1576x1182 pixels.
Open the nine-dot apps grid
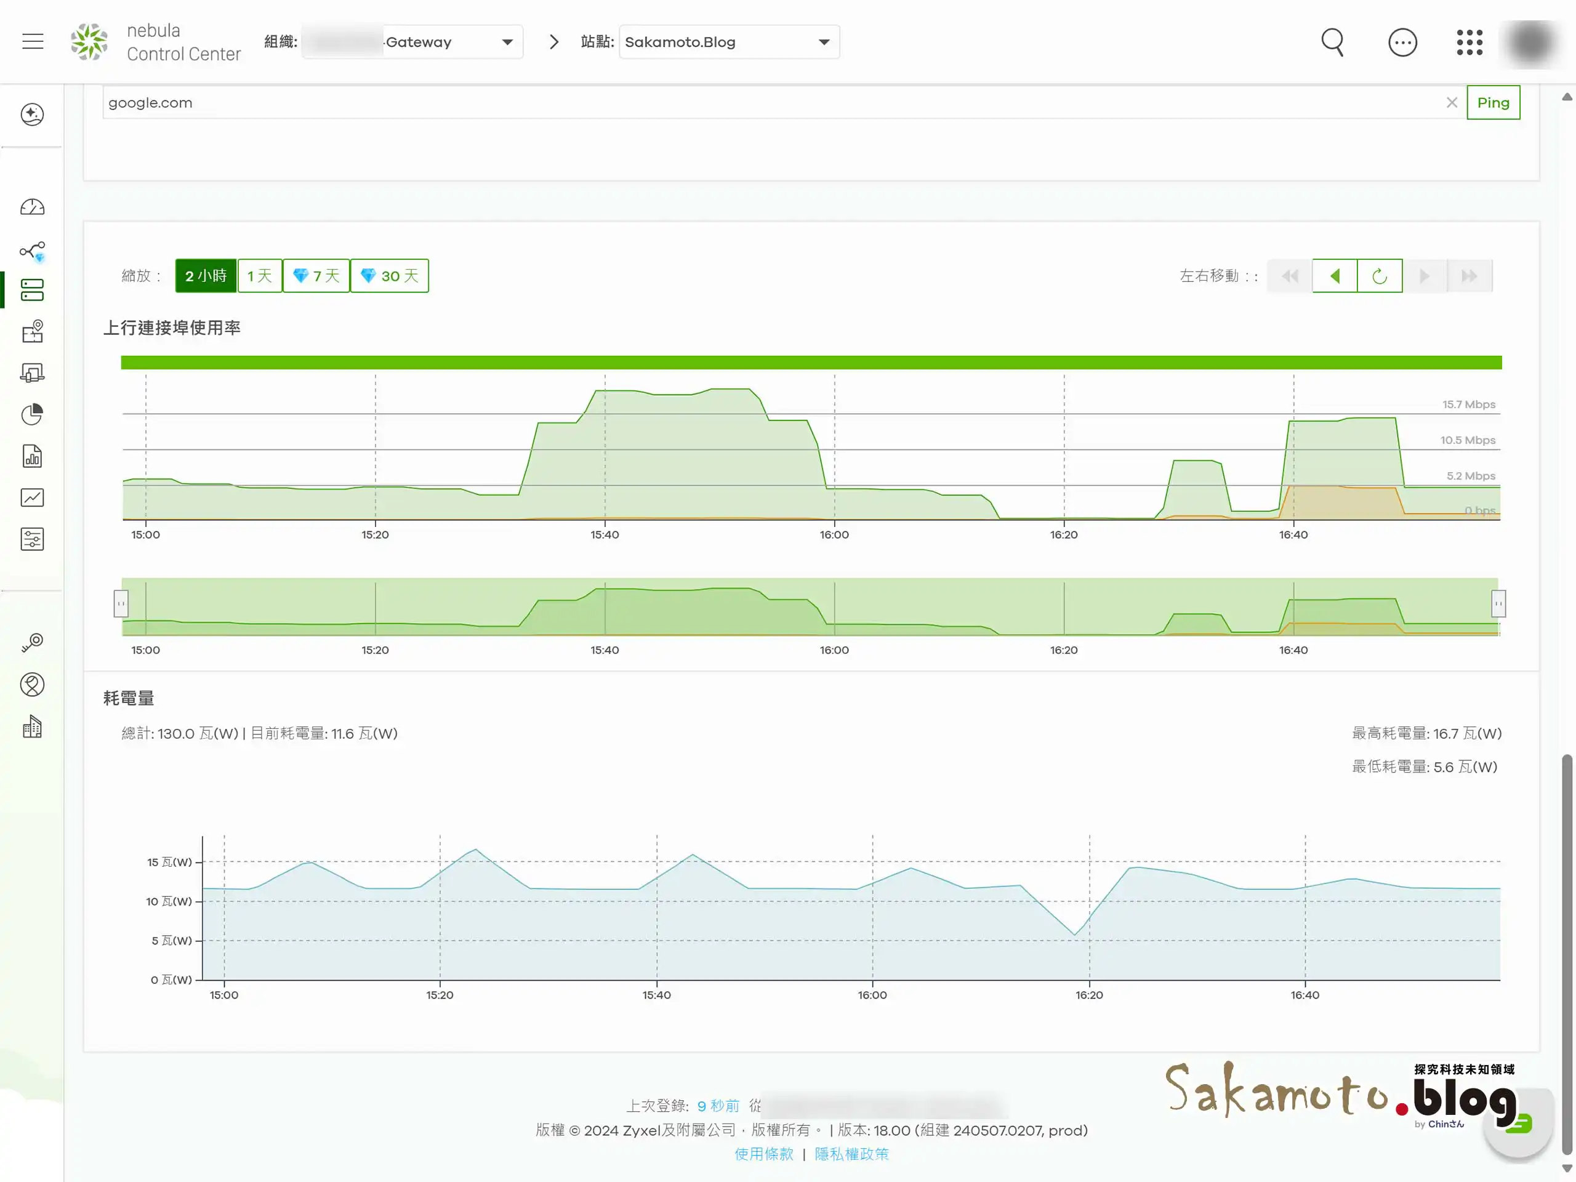pyautogui.click(x=1469, y=42)
